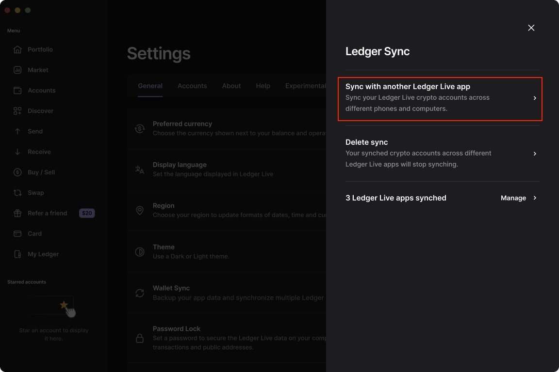The image size is (559, 372).
Task: Click the Portfolio home icon in sidebar
Action: click(17, 49)
